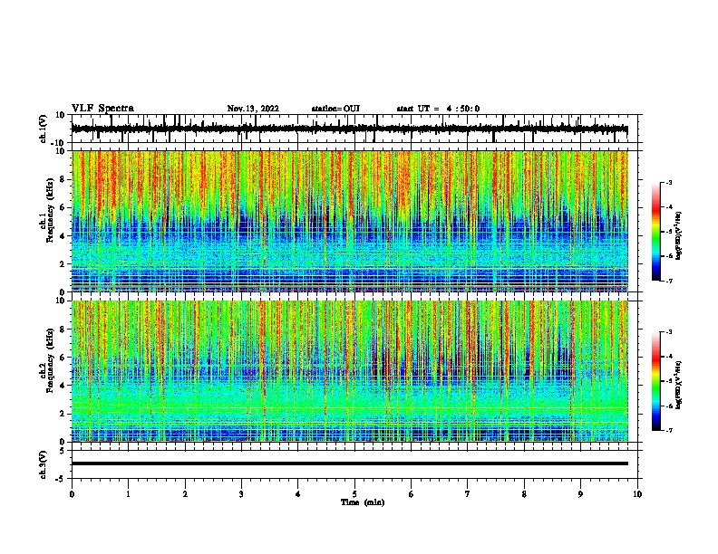Click the "4" kHz tick of ch.2 spectrogram
This screenshot has width=718, height=554.
click(x=63, y=386)
